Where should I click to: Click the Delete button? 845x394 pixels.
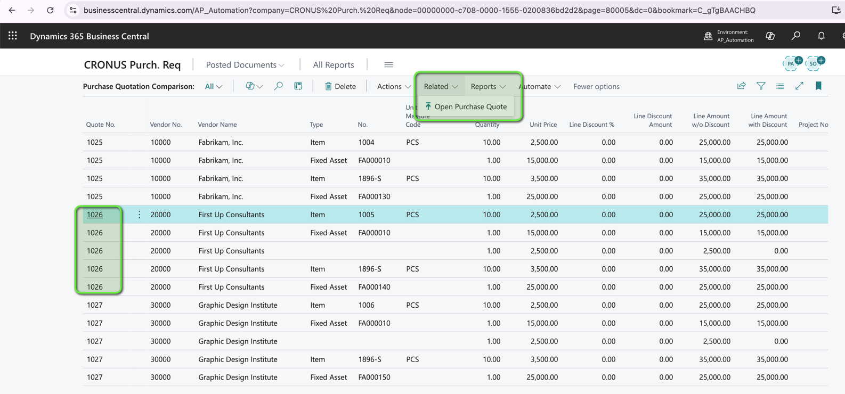click(340, 86)
